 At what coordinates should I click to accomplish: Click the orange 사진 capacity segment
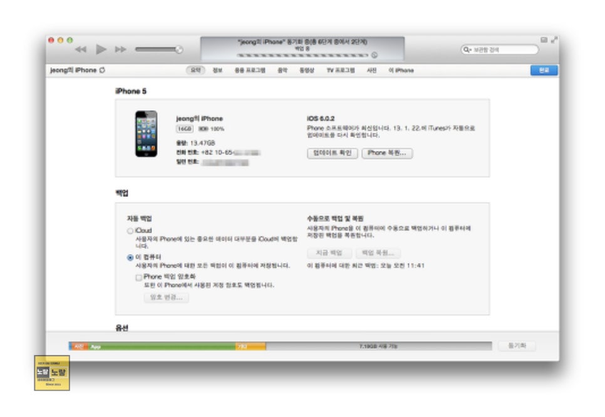[80, 346]
